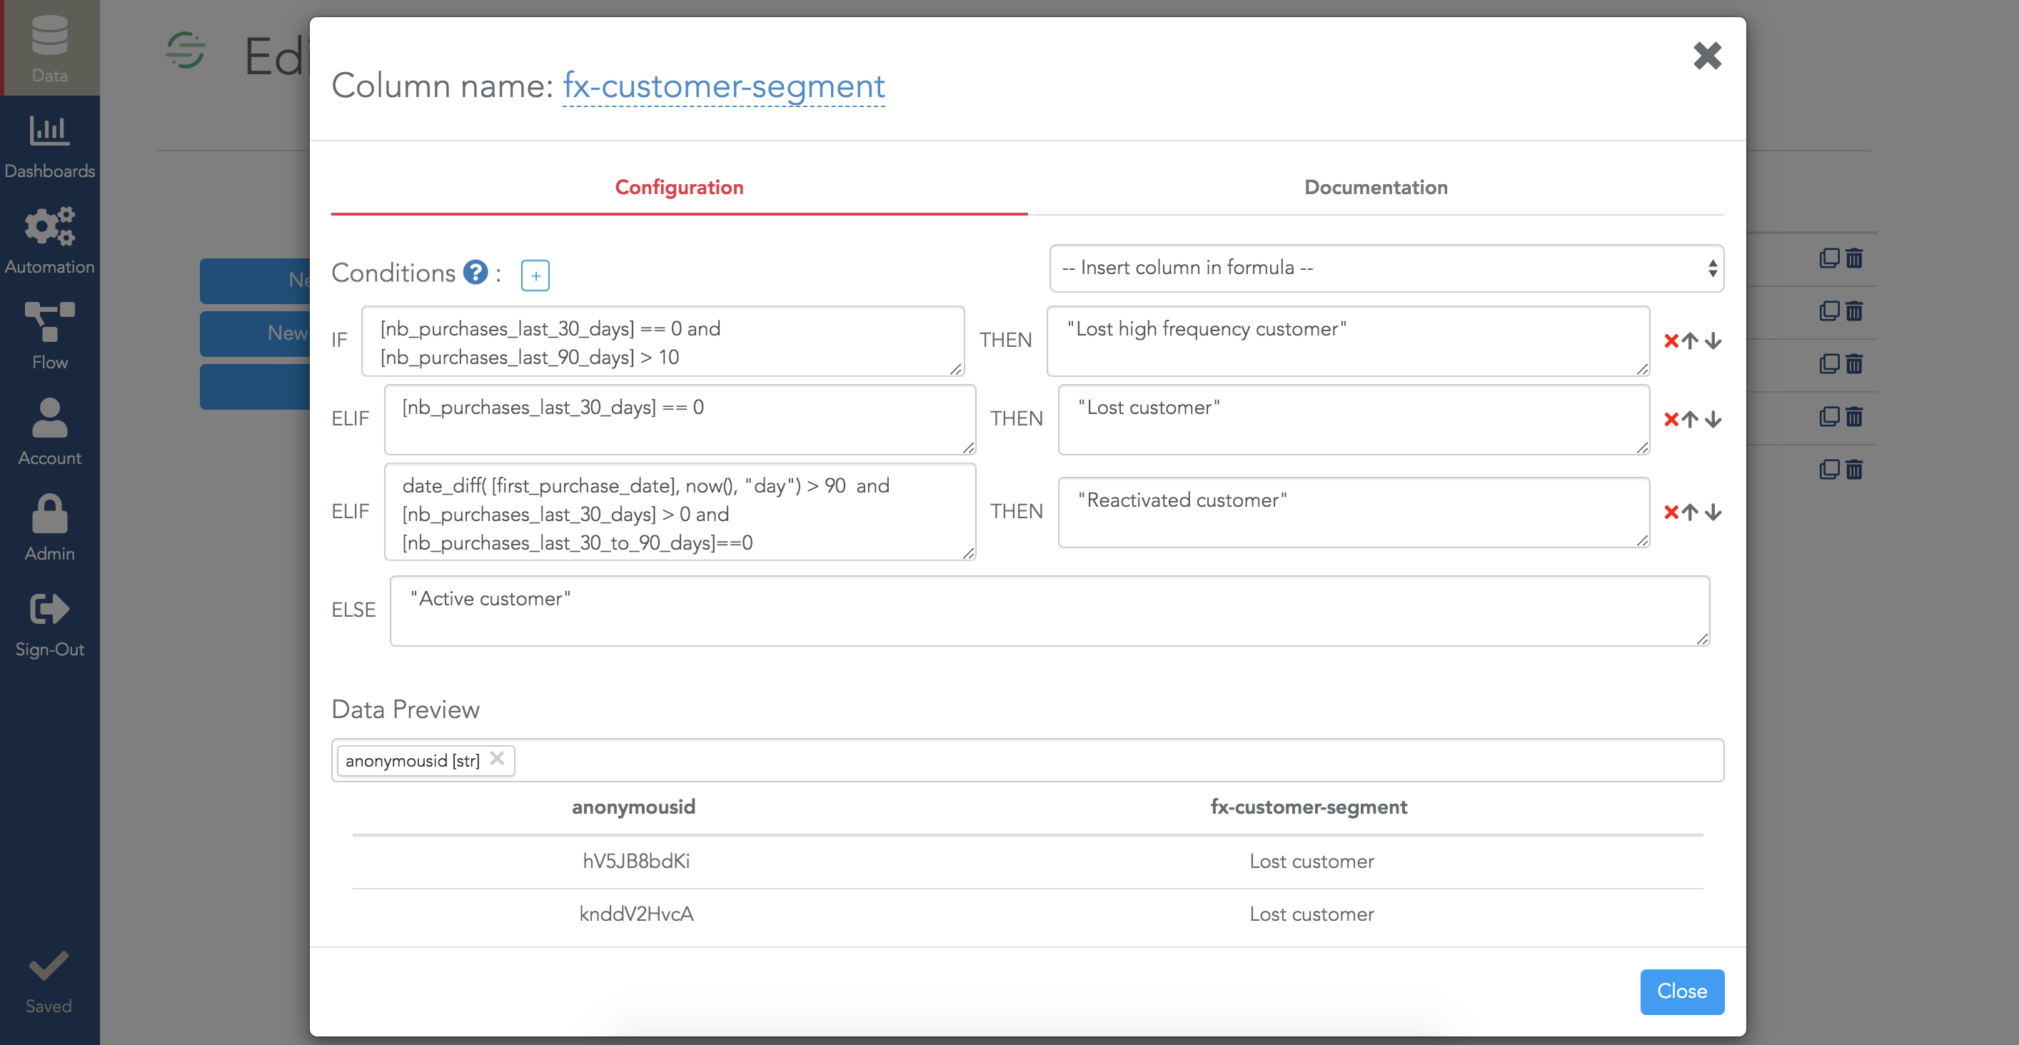Open Conditions help question mark
Viewport: 2019px width, 1045px height.
coord(475,273)
